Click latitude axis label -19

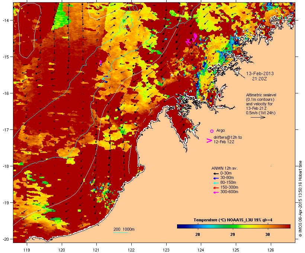pos(6,203)
